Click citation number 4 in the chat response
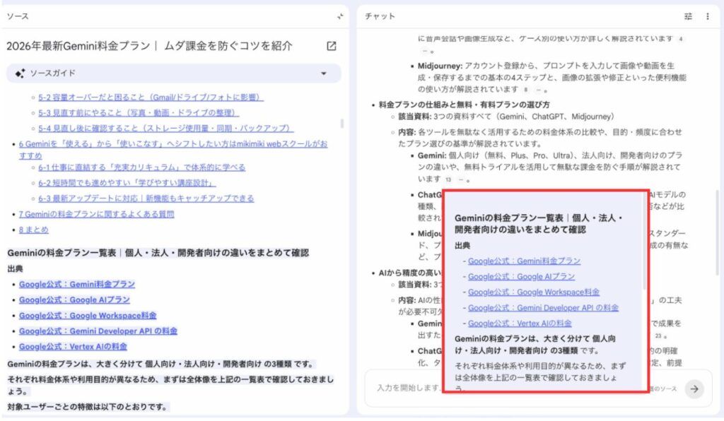The width and height of the screenshot is (724, 421). (680, 40)
